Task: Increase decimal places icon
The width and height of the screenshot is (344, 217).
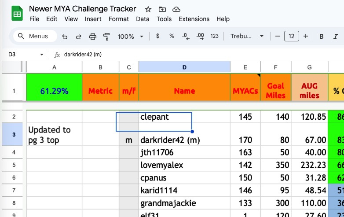Action: [200, 36]
